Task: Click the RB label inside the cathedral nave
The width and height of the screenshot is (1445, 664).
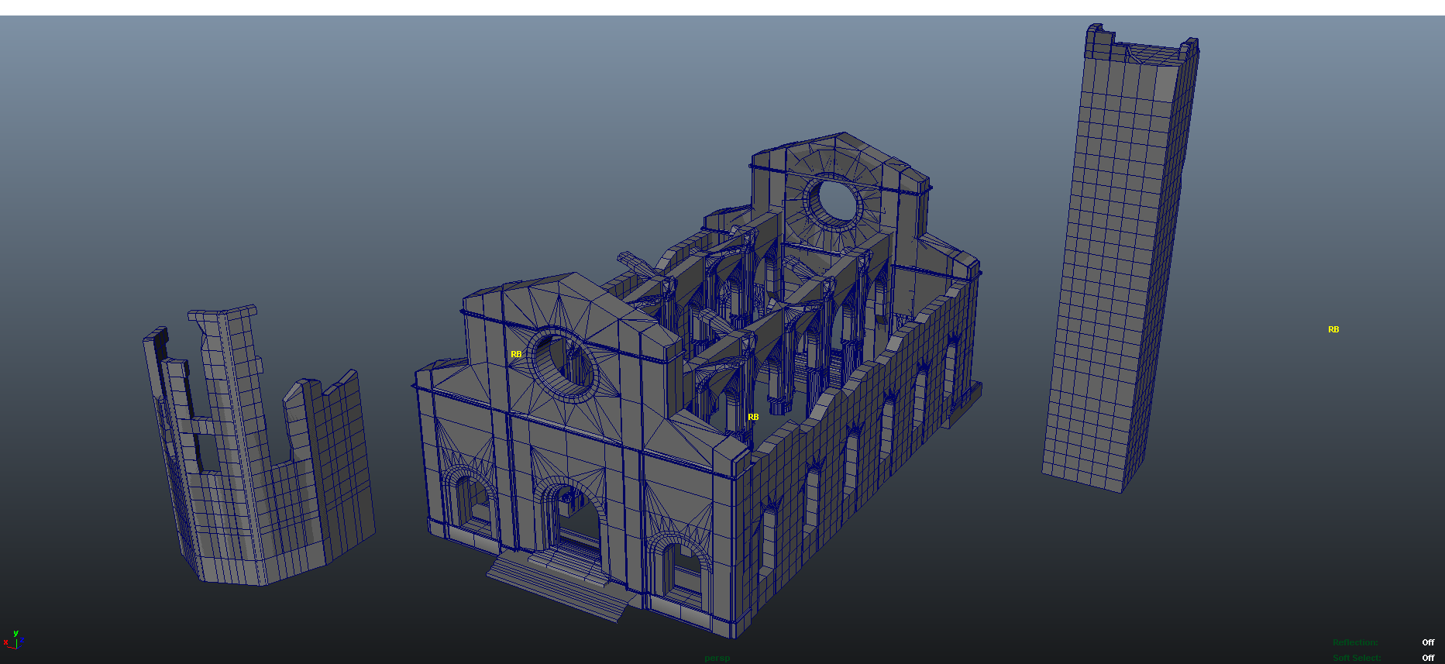Action: 753,417
